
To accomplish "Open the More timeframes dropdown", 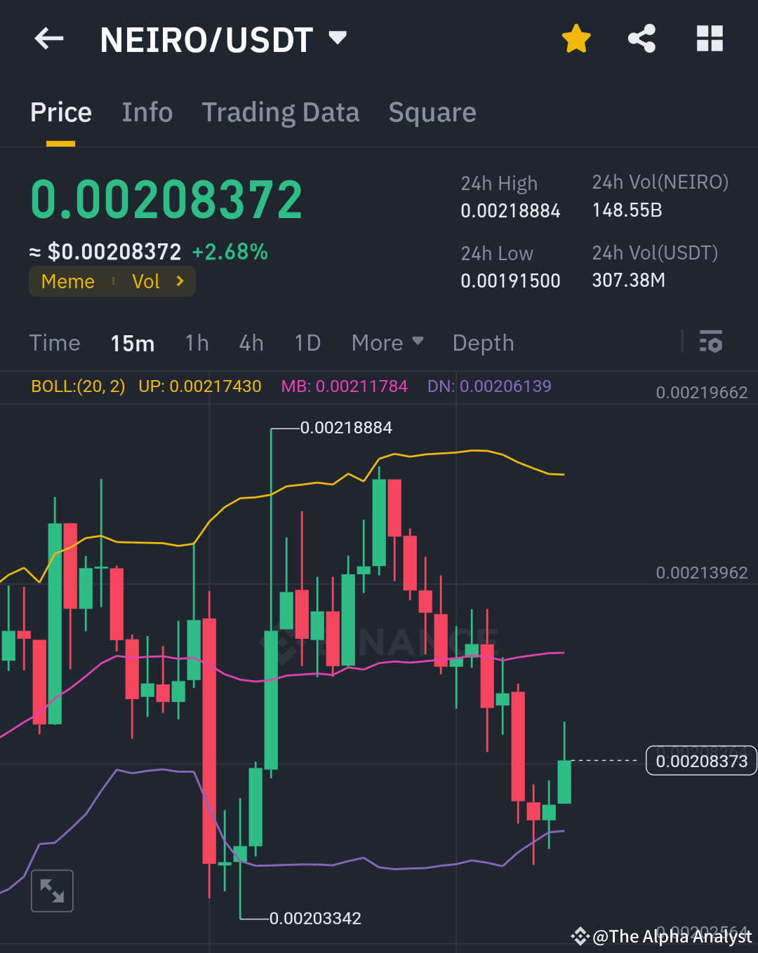I will click(x=387, y=343).
